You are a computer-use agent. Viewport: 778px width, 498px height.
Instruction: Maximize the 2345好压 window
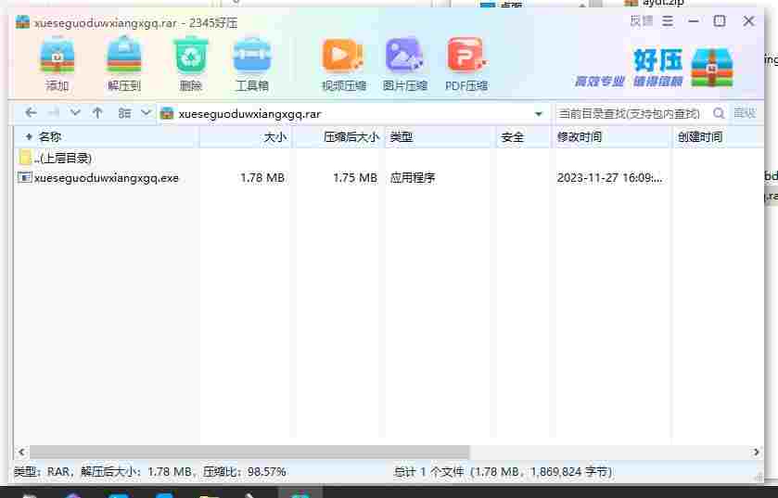(x=720, y=21)
